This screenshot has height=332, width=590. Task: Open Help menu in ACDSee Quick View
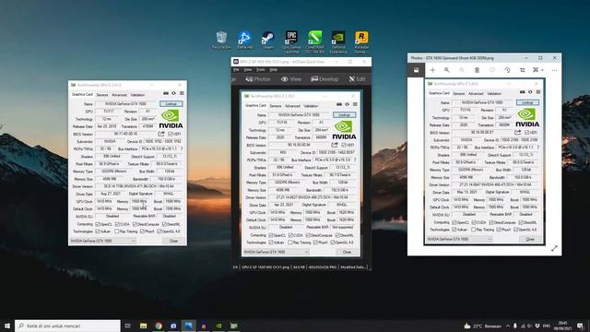pos(274,70)
